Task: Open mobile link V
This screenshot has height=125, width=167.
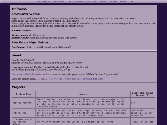Action: [49, 79]
